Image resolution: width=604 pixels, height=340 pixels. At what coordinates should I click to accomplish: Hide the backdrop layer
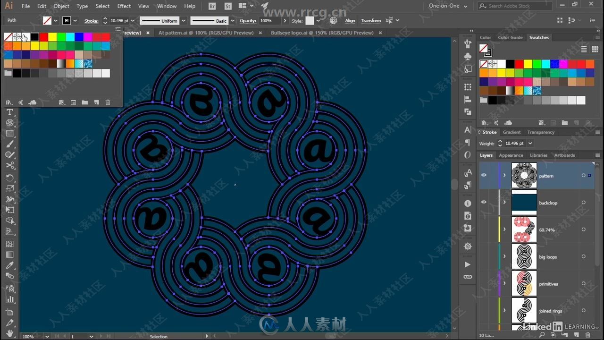484,202
